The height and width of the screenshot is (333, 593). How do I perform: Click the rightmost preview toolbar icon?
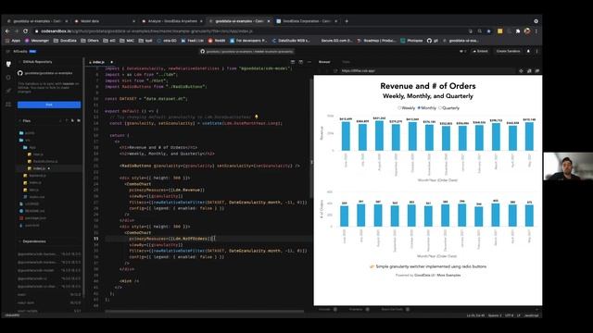pyautogui.click(x=537, y=71)
